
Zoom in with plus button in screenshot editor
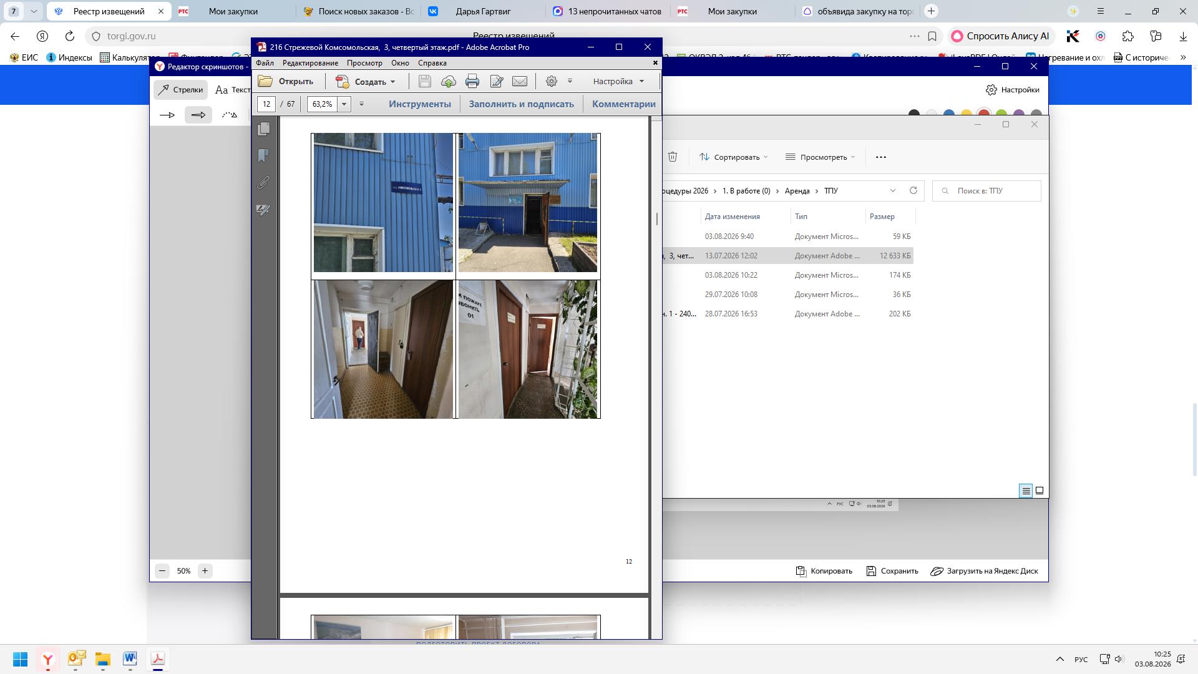click(x=205, y=571)
